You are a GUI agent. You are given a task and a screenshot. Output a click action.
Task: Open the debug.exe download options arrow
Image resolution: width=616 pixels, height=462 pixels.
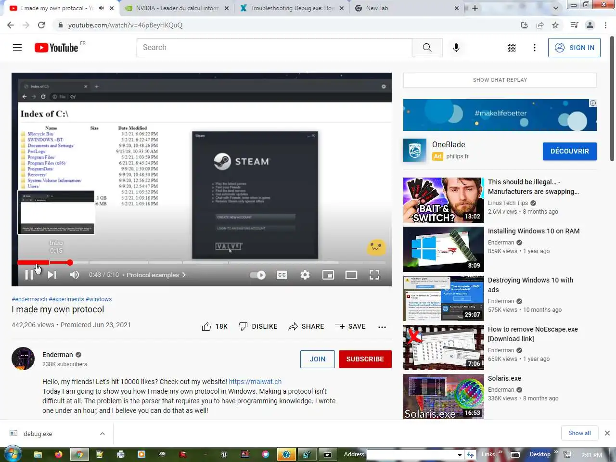tap(102, 434)
